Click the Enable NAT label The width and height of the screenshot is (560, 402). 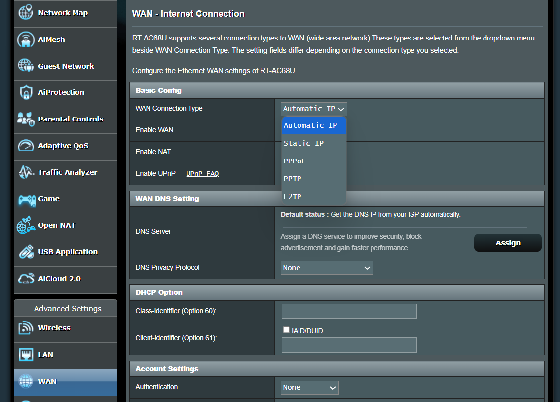[x=153, y=152]
